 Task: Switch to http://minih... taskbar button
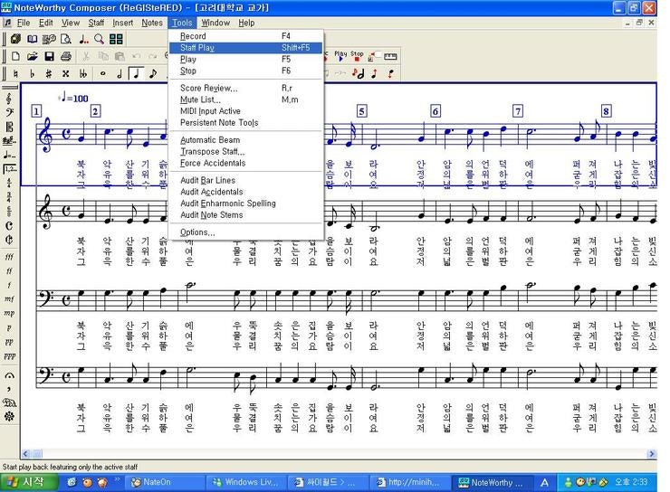coord(409,482)
